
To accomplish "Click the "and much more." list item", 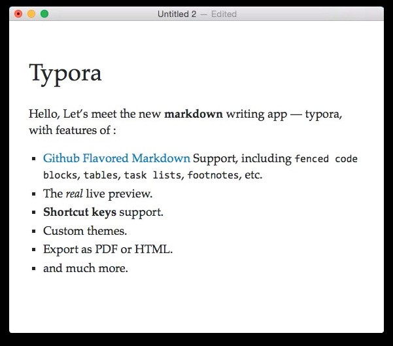I will pos(86,268).
